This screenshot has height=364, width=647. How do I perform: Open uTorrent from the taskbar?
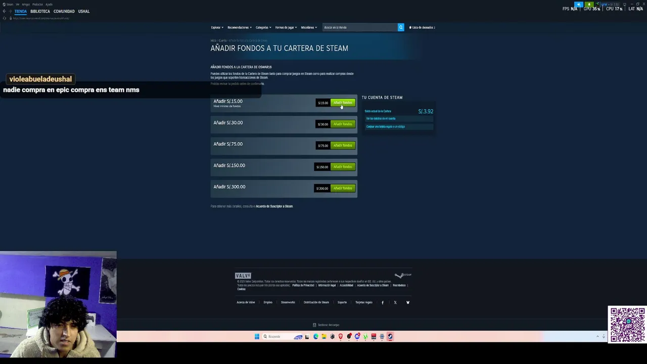pyautogui.click(x=365, y=337)
